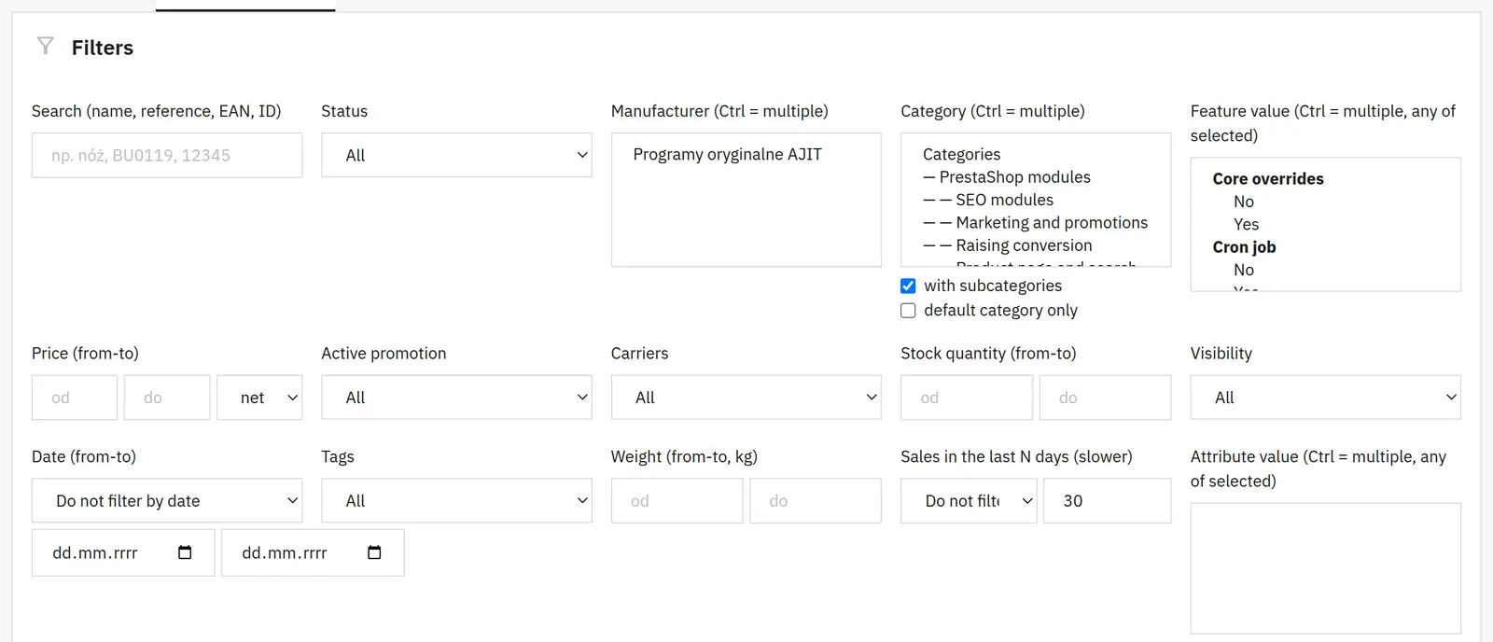Click the Filters heading text
This screenshot has width=1493, height=642.
(103, 48)
